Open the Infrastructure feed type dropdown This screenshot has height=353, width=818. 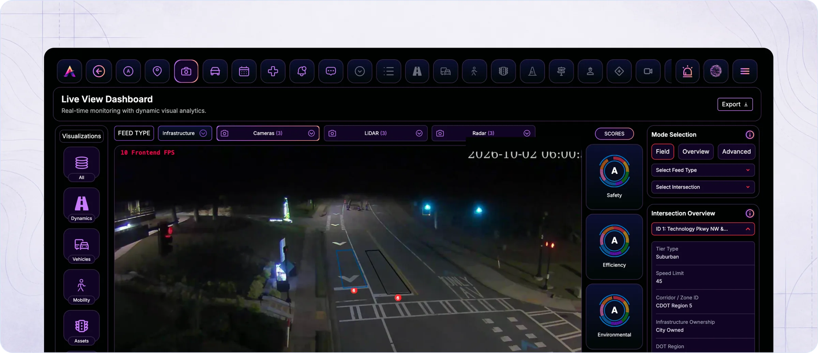coord(185,133)
